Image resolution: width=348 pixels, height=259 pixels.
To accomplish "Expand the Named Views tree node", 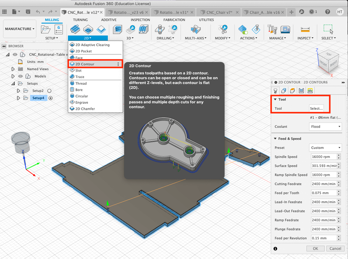I will (x=13, y=69).
